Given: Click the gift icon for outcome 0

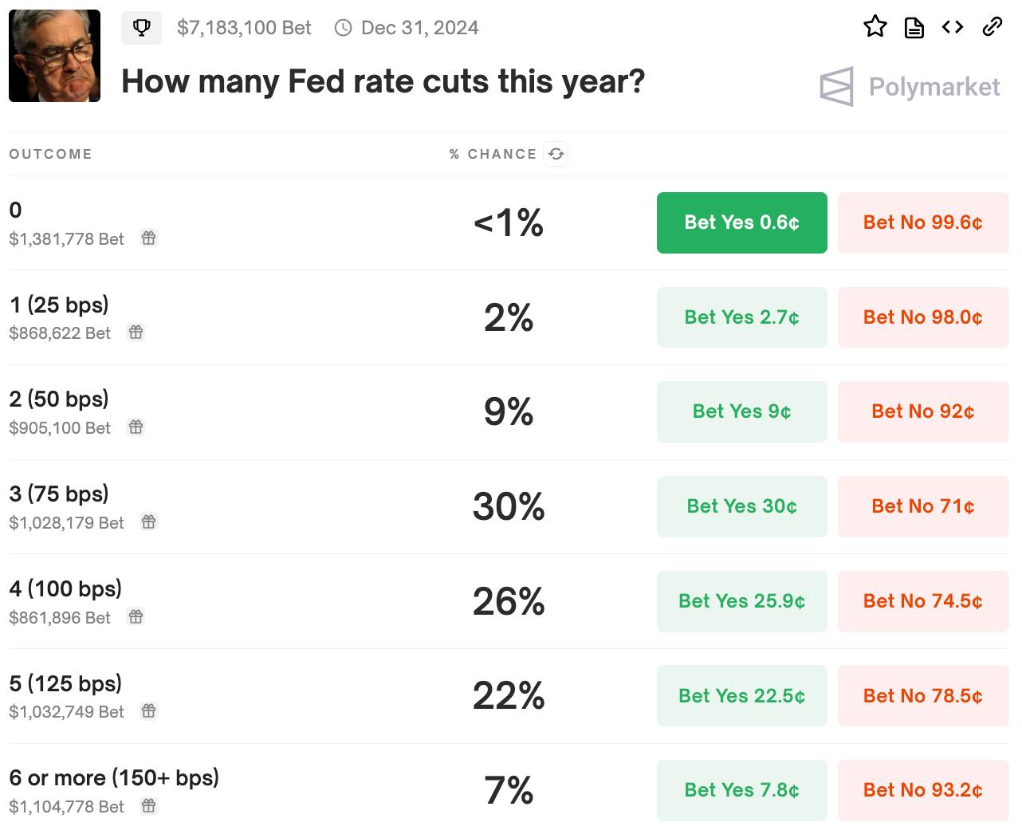Looking at the screenshot, I should coord(148,238).
